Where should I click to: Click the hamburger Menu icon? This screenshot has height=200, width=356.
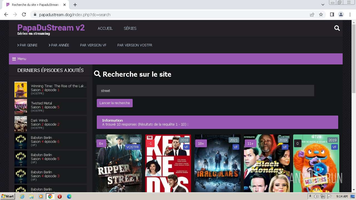(x=14, y=59)
